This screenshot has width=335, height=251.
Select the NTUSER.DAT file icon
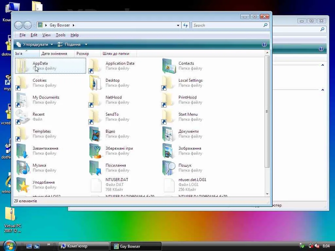pos(96,185)
